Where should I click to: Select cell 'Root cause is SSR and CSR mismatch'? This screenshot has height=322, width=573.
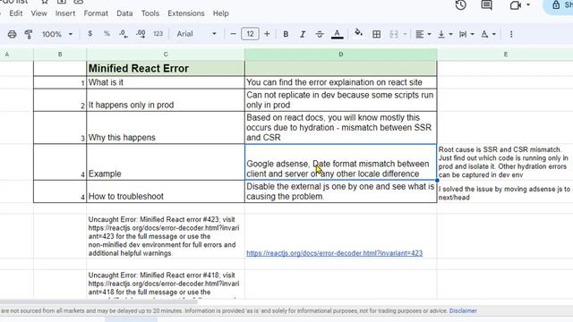pos(505,162)
